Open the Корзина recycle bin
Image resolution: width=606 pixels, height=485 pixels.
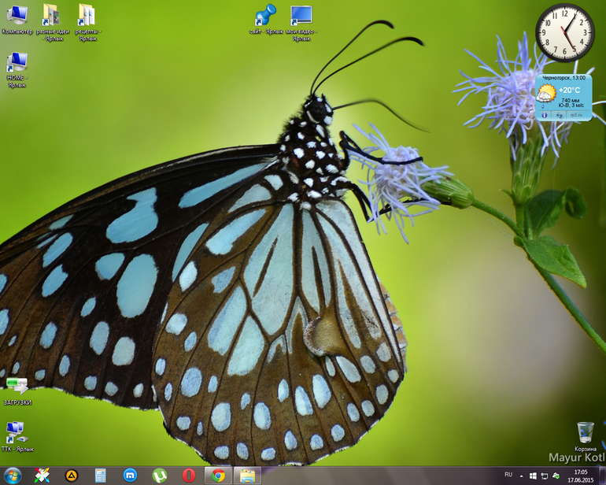click(585, 431)
